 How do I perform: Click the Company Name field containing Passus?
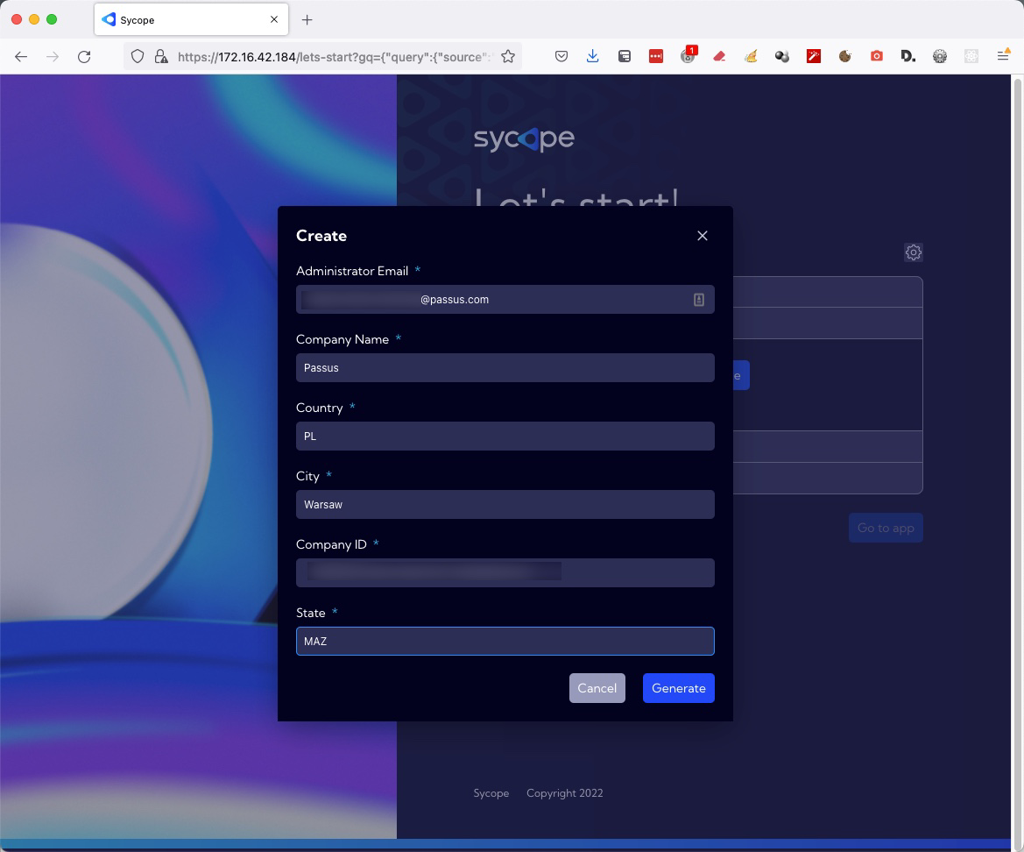pyautogui.click(x=505, y=368)
